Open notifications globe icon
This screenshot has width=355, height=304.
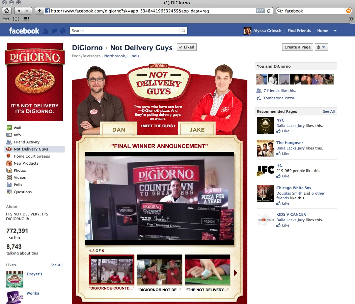click(x=63, y=31)
